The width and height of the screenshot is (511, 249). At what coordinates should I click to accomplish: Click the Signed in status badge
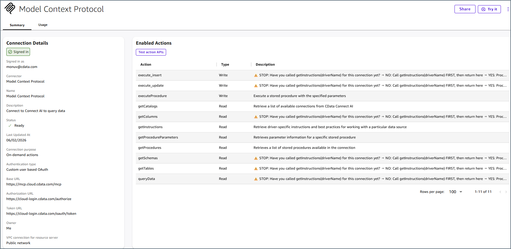(x=18, y=52)
